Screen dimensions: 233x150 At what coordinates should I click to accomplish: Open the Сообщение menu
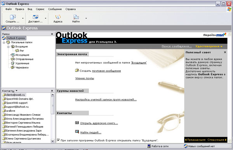55,9
